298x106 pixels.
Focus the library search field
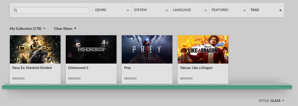(51, 10)
